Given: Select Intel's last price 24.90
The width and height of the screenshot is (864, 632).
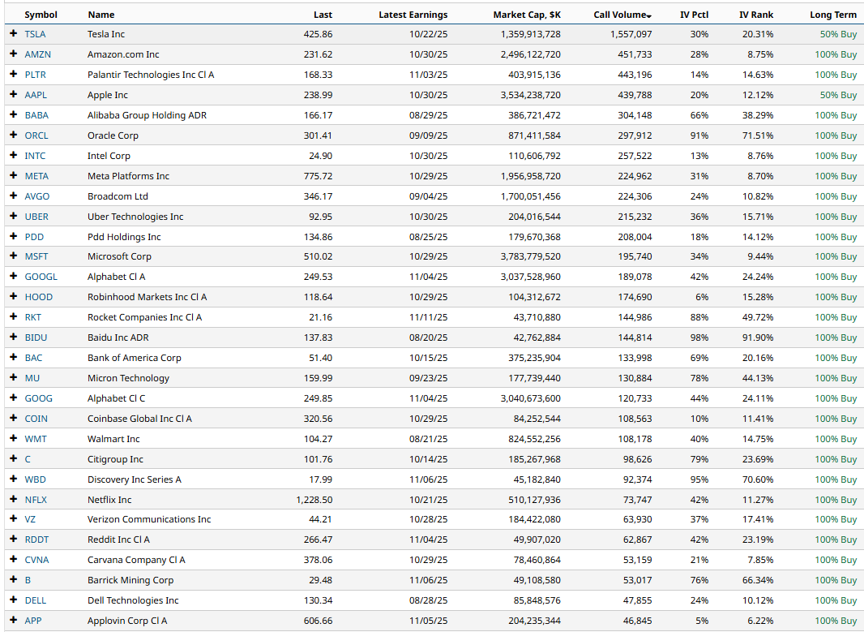Looking at the screenshot, I should click(321, 156).
